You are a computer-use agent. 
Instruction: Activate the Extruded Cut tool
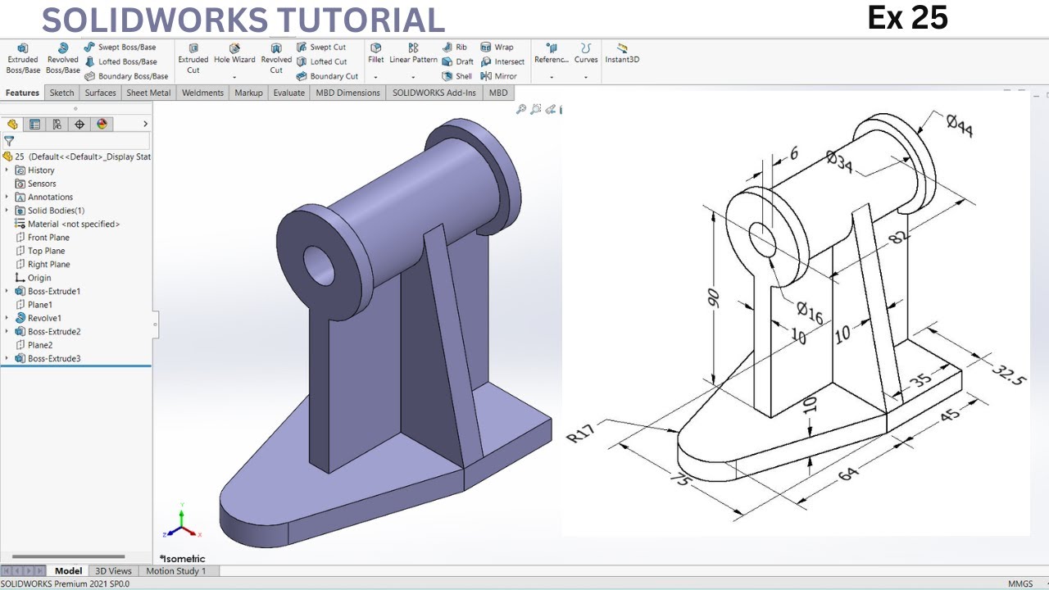point(193,59)
